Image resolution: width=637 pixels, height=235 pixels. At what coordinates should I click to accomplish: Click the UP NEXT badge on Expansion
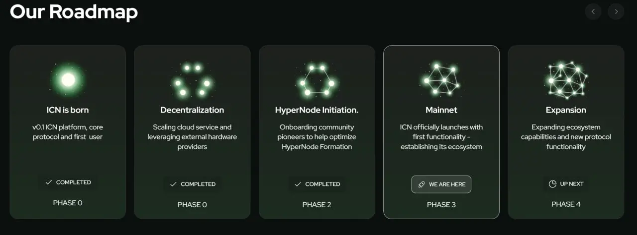click(566, 184)
